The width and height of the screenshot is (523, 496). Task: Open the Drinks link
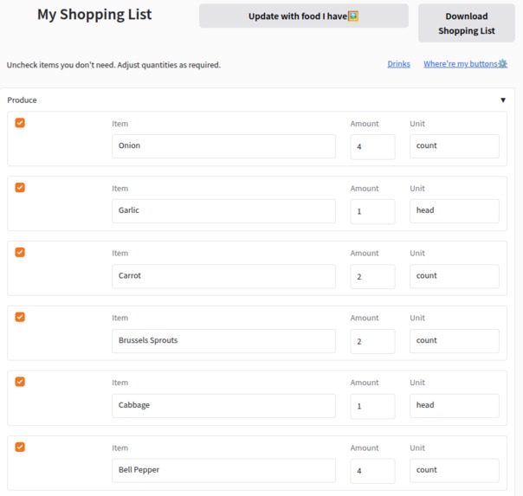pos(398,64)
